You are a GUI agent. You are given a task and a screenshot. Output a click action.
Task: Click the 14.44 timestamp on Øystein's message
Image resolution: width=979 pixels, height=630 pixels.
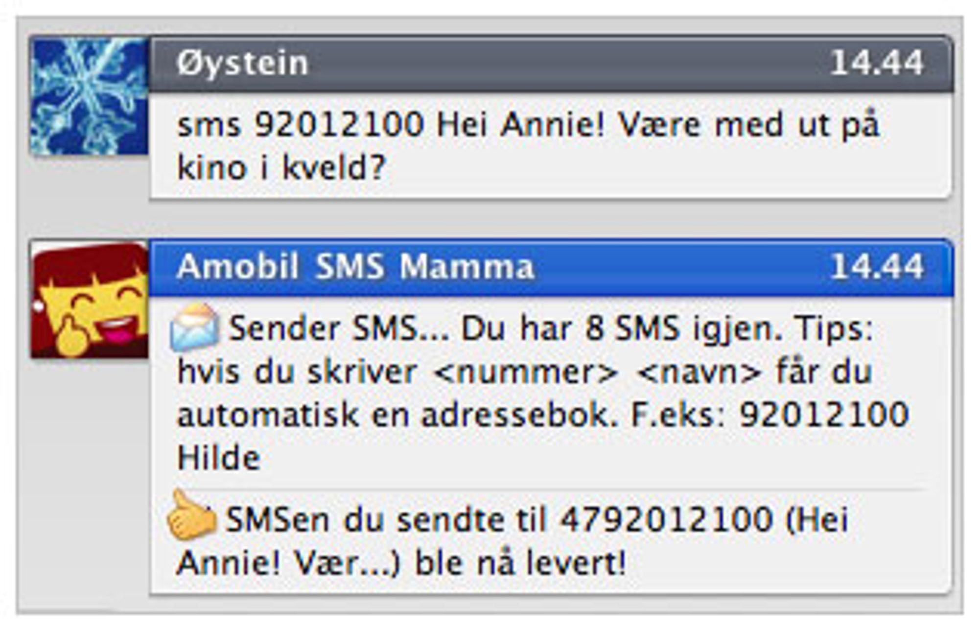[877, 63]
